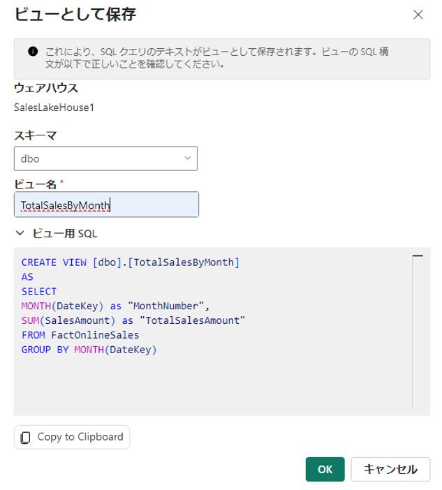
Task: Click the CREATE VIEW line in the SQL
Action: coord(131,262)
